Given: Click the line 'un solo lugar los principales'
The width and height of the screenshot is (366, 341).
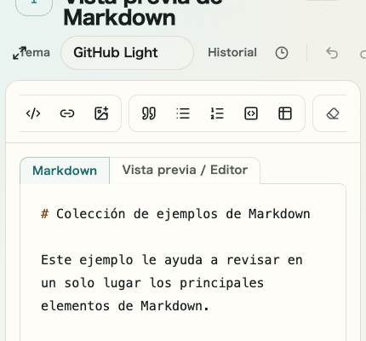Looking at the screenshot, I should tap(152, 283).
